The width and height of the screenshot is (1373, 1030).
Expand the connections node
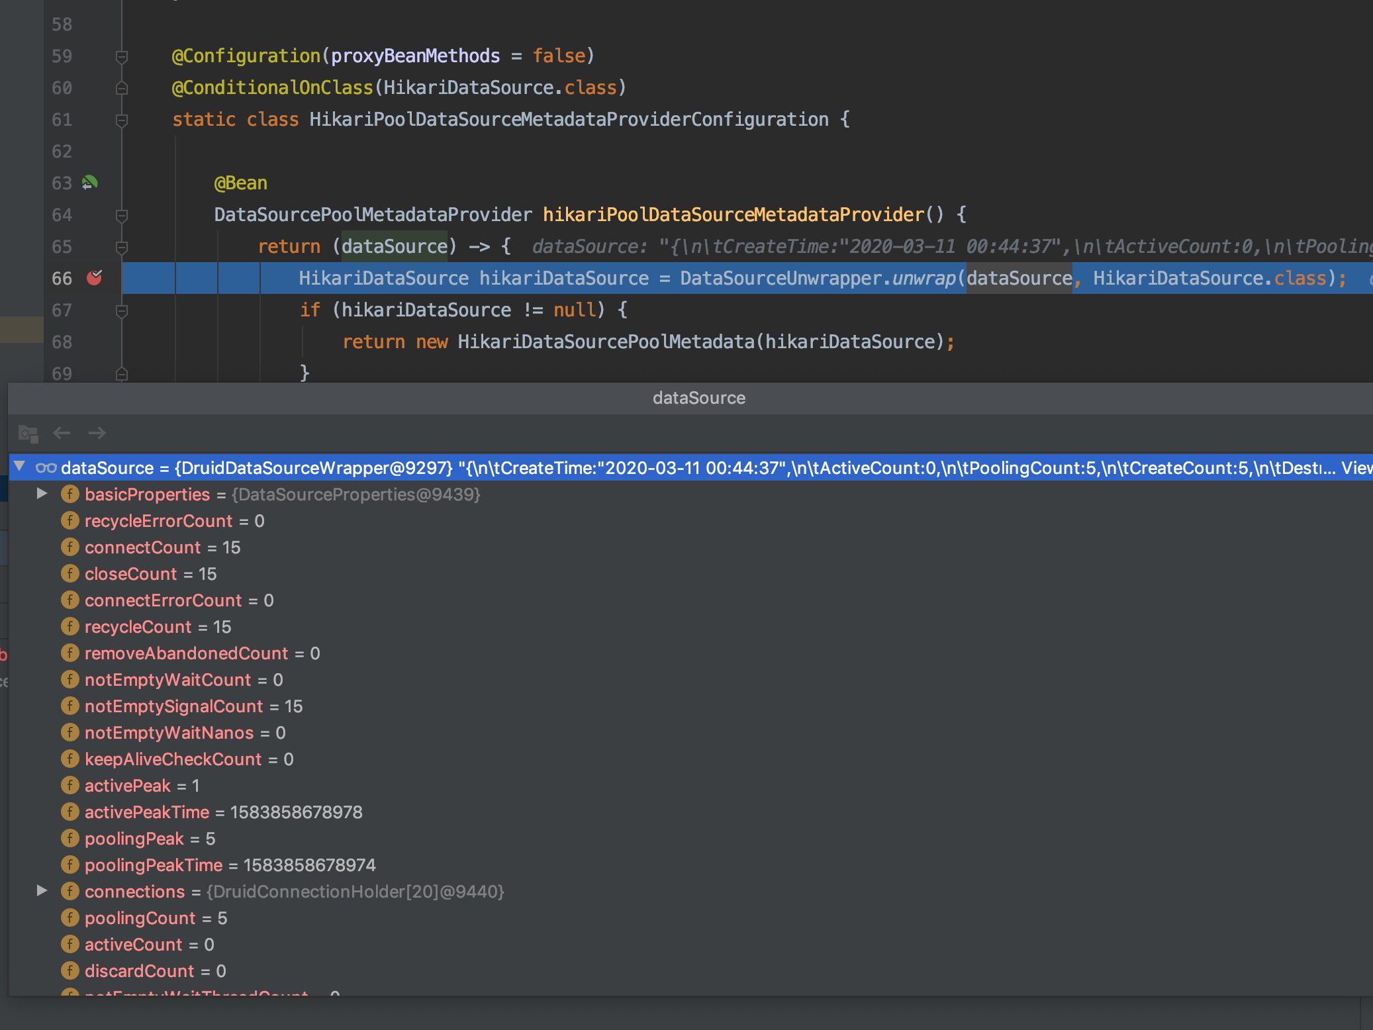[42, 891]
